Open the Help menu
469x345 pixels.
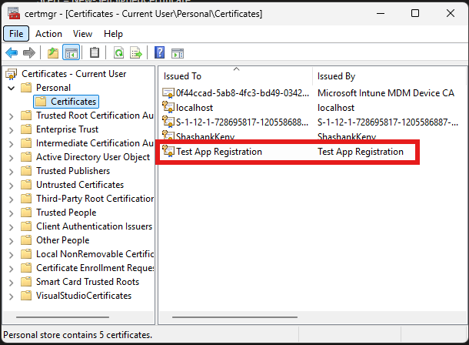click(113, 34)
